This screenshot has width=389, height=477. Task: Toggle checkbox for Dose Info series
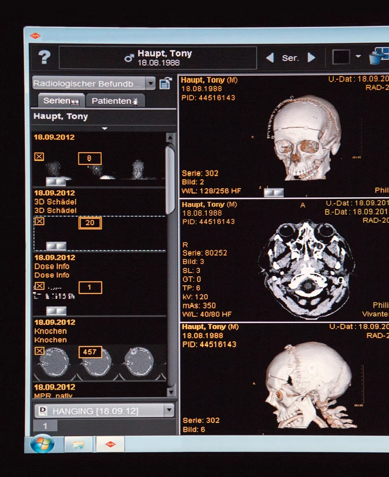click(x=39, y=286)
